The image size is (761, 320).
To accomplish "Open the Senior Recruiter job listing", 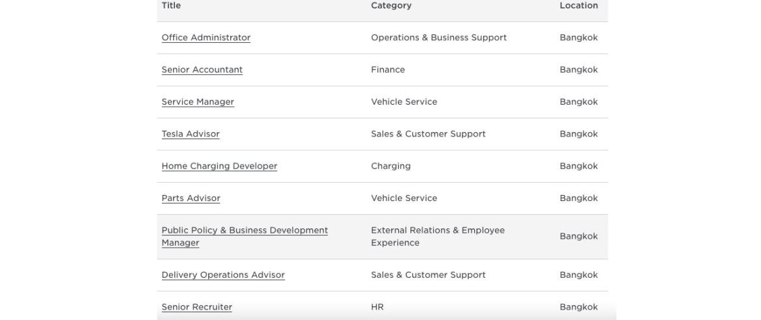I will (x=196, y=307).
